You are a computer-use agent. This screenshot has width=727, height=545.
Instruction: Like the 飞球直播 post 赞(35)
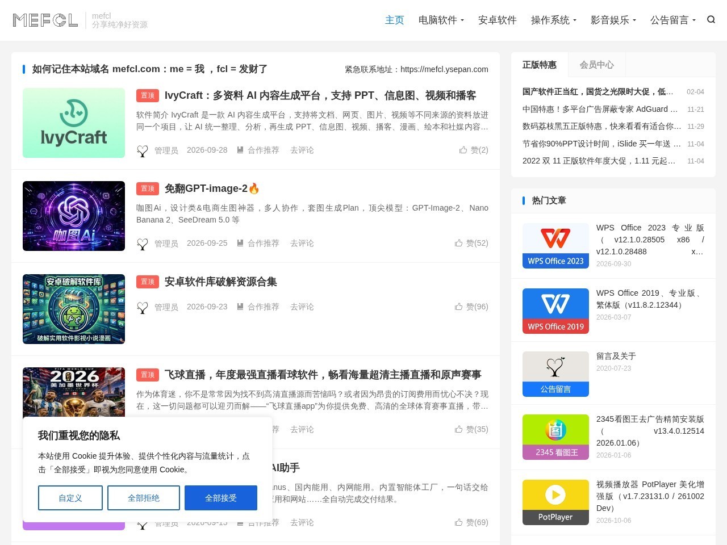click(471, 429)
